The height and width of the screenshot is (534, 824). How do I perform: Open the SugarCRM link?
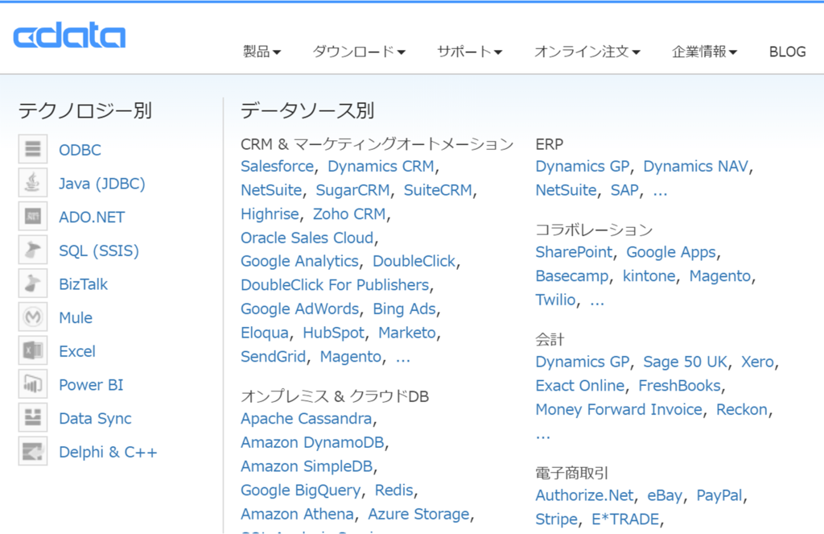click(x=352, y=190)
